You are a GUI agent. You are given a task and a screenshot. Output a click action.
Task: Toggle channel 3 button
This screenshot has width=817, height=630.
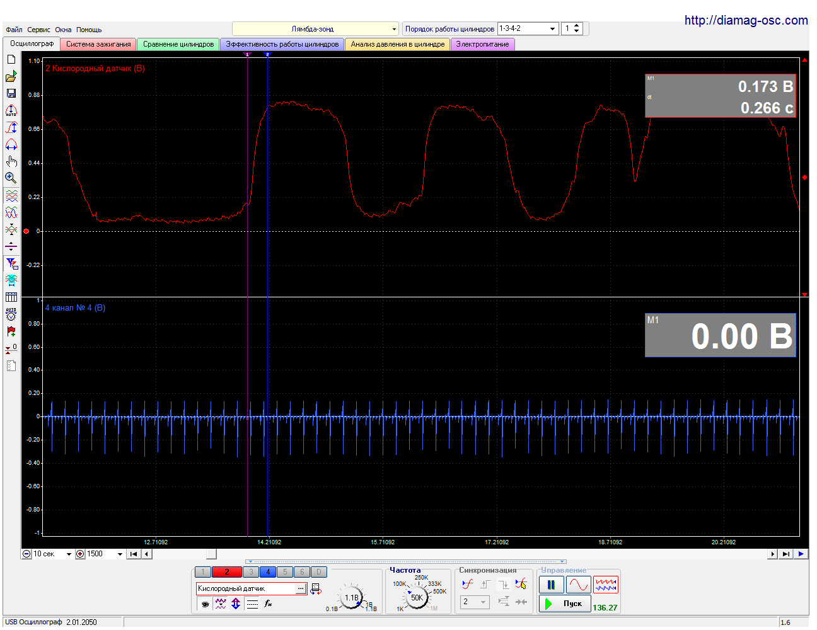(251, 572)
